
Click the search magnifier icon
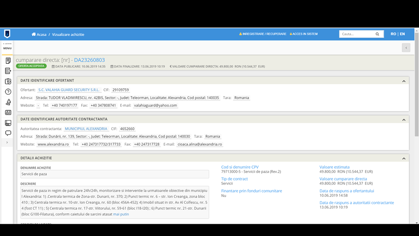[x=378, y=34]
